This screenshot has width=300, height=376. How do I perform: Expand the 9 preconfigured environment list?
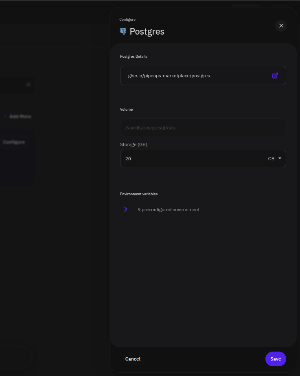[126, 209]
